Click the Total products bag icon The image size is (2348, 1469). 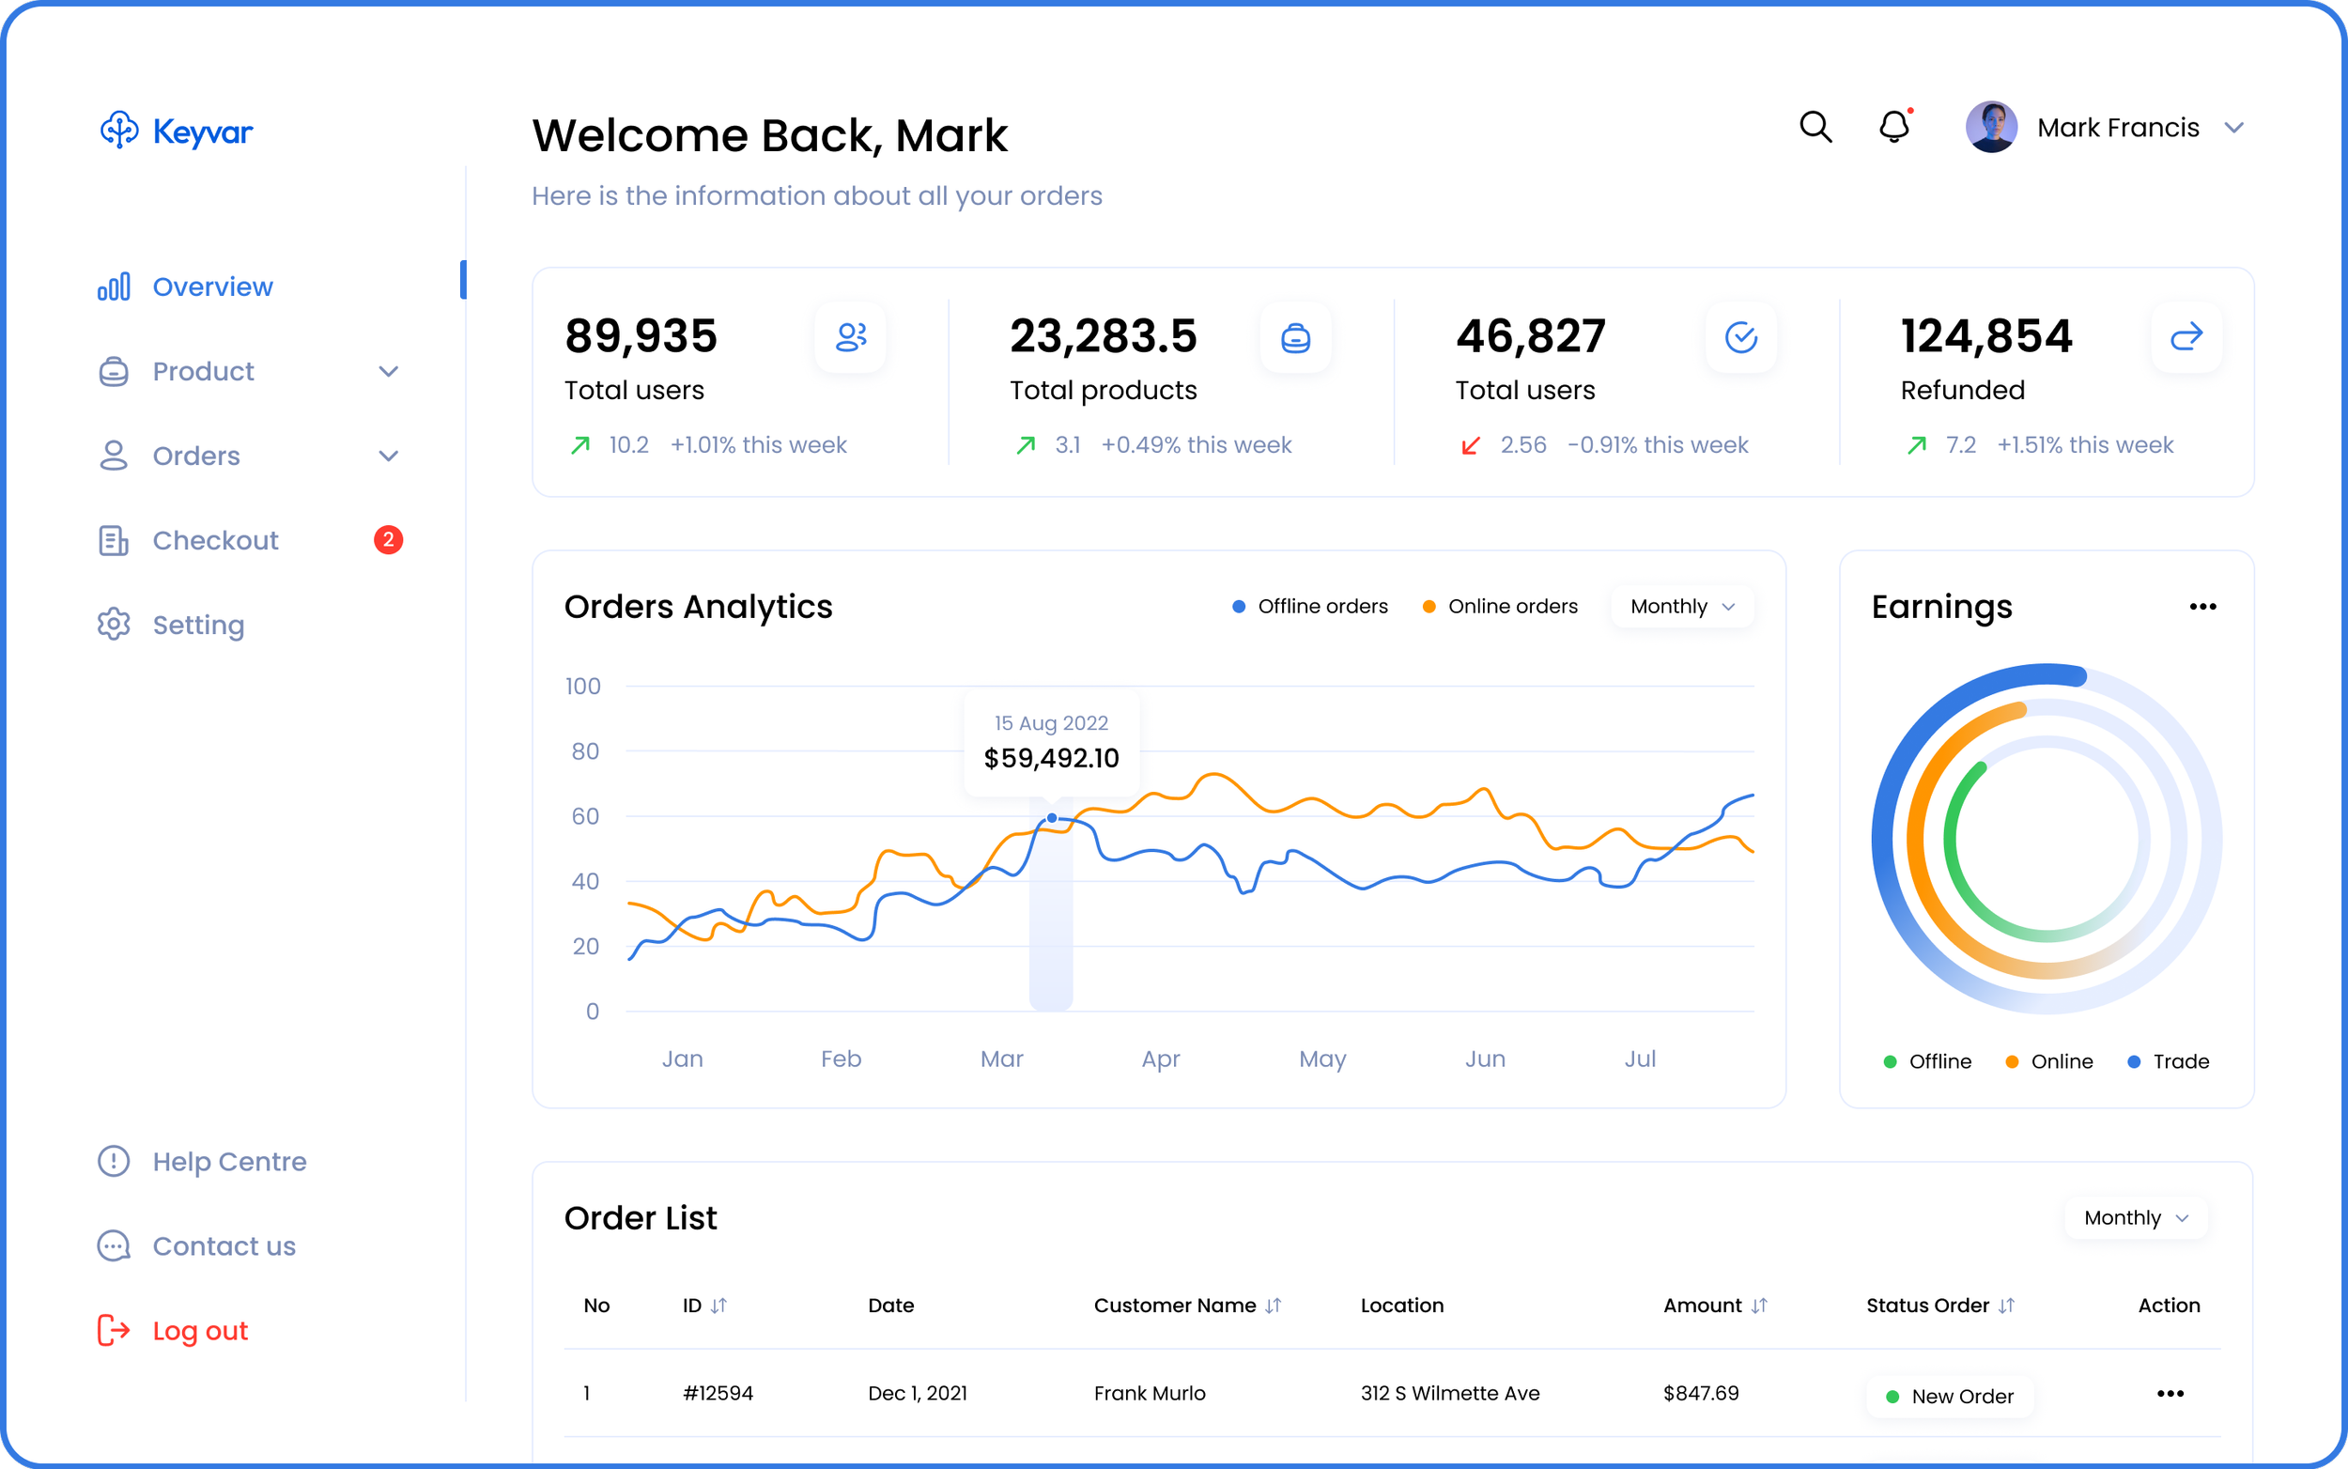pyautogui.click(x=1295, y=337)
